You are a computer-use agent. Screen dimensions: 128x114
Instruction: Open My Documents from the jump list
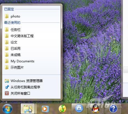coord(31,61)
